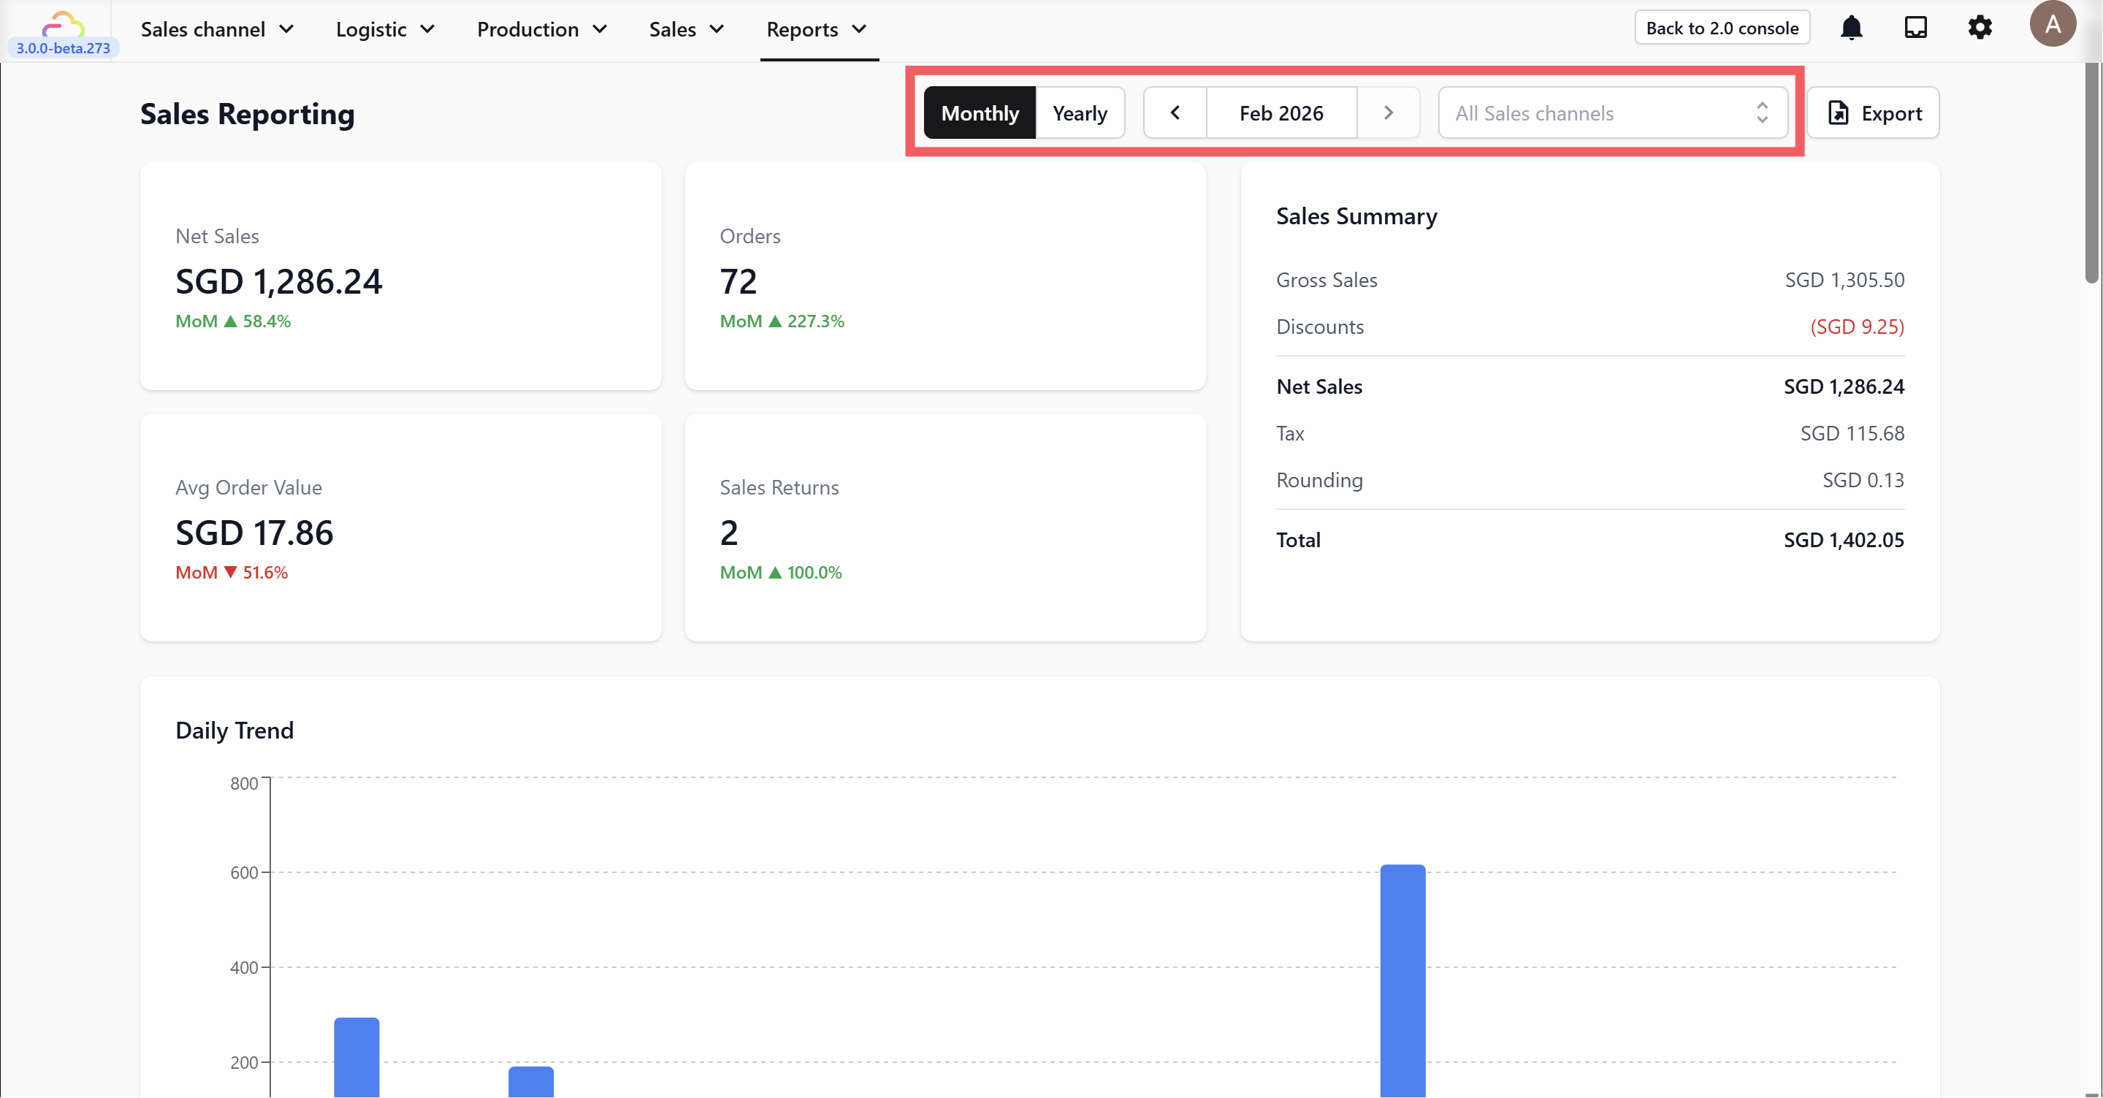This screenshot has height=1098, width=2103.
Task: Click the page vertical scrollbar thumb
Action: [2091, 172]
